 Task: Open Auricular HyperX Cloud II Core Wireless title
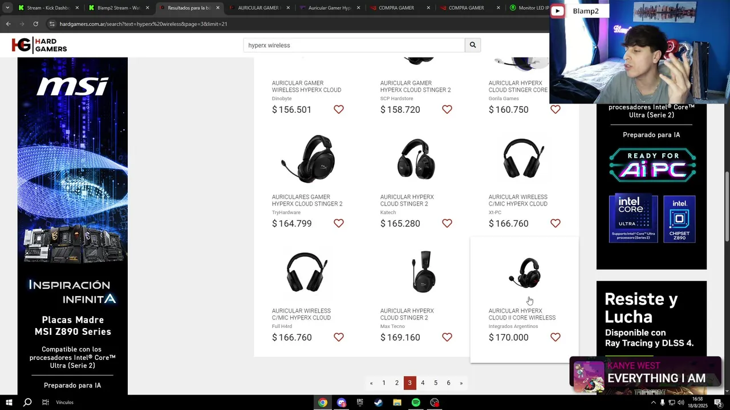522,314
